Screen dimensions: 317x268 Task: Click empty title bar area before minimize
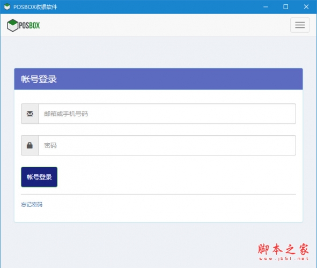pos(158,7)
